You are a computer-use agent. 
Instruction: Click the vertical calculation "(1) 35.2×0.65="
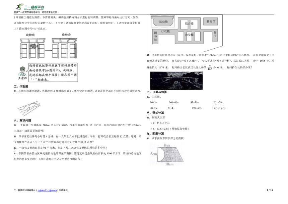point(160,123)
